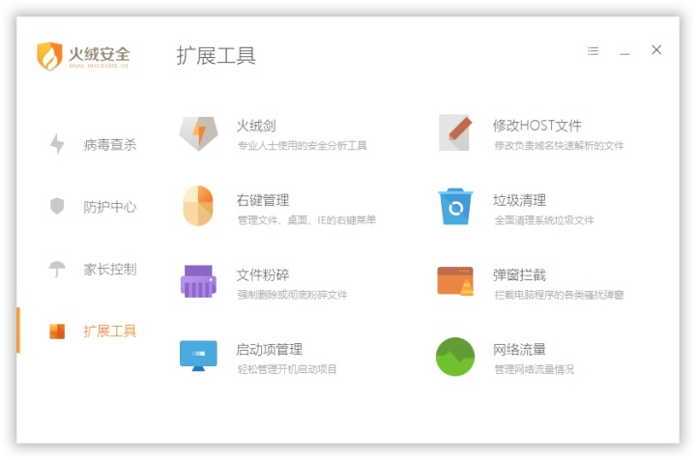Viewport: 696px width, 460px height.
Task: Click the 火绒剑 title text
Action: pos(255,126)
